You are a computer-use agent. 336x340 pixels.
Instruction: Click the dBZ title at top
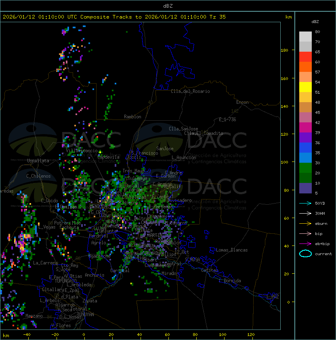pyautogui.click(x=168, y=6)
